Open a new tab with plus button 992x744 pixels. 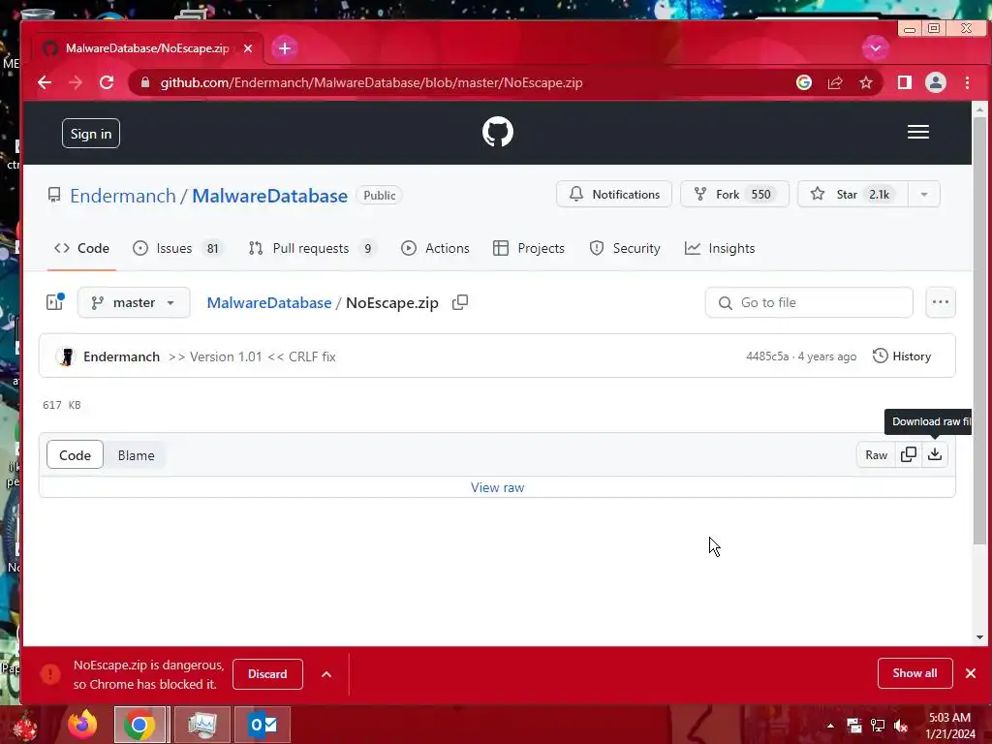[x=285, y=48]
